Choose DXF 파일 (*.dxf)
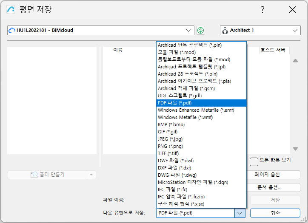The height and width of the screenshot is (223, 308). [x=201, y=168]
